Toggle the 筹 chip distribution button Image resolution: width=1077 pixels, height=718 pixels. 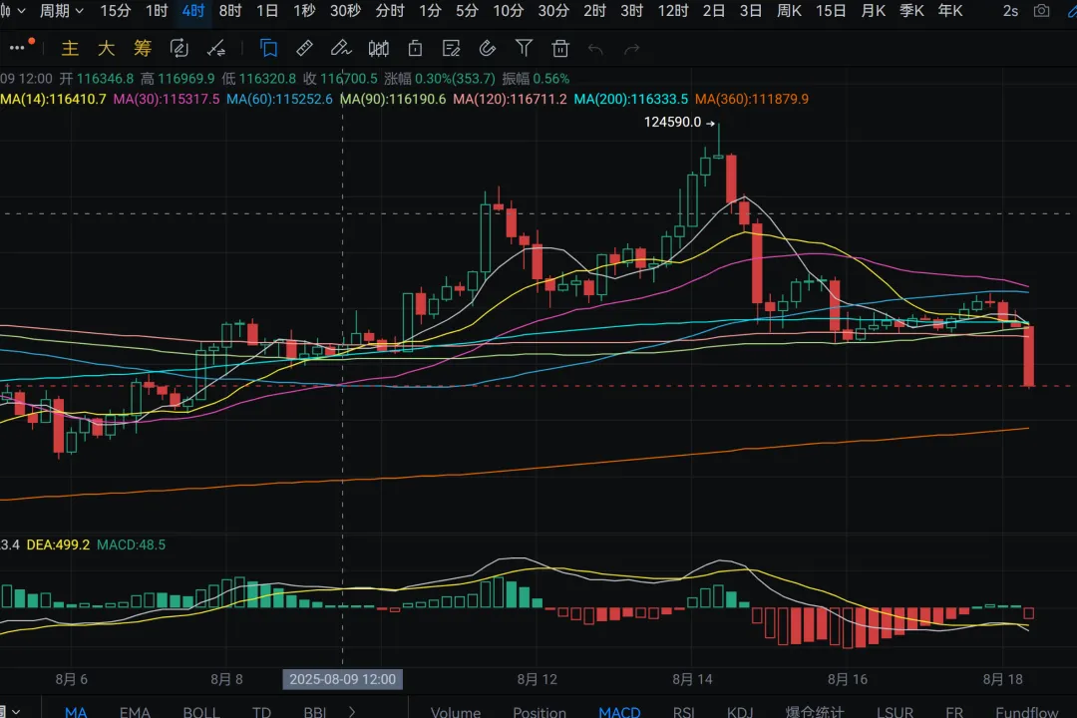[x=143, y=48]
